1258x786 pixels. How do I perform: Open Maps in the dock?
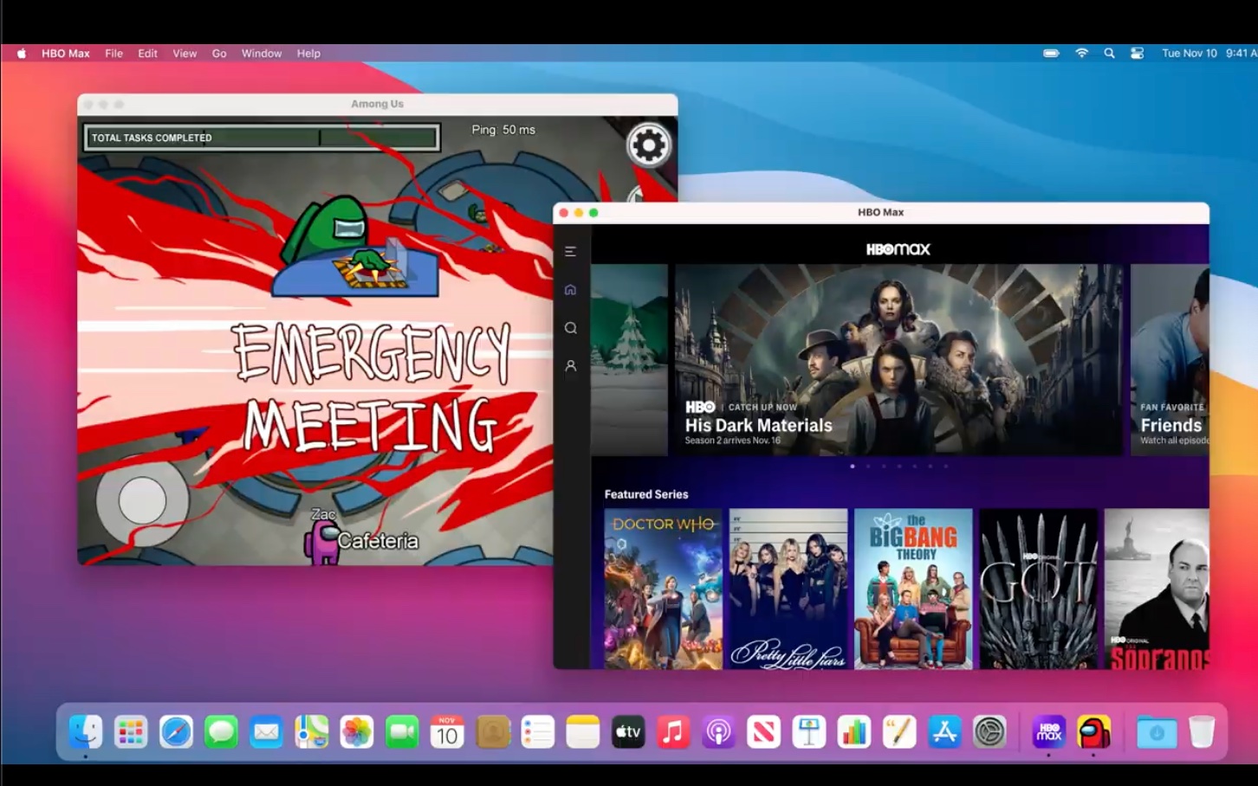[312, 732]
